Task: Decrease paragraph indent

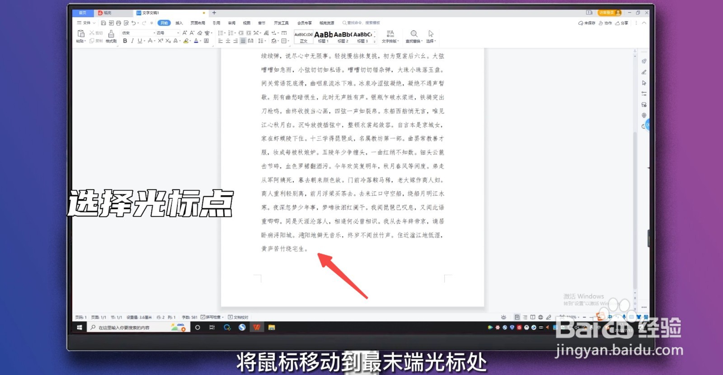Action: (x=241, y=33)
